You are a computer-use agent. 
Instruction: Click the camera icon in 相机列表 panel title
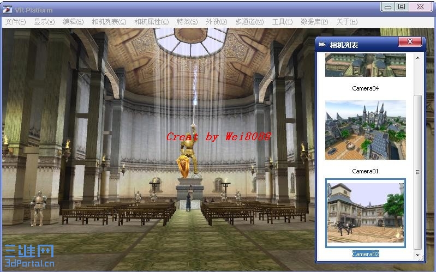[322, 45]
